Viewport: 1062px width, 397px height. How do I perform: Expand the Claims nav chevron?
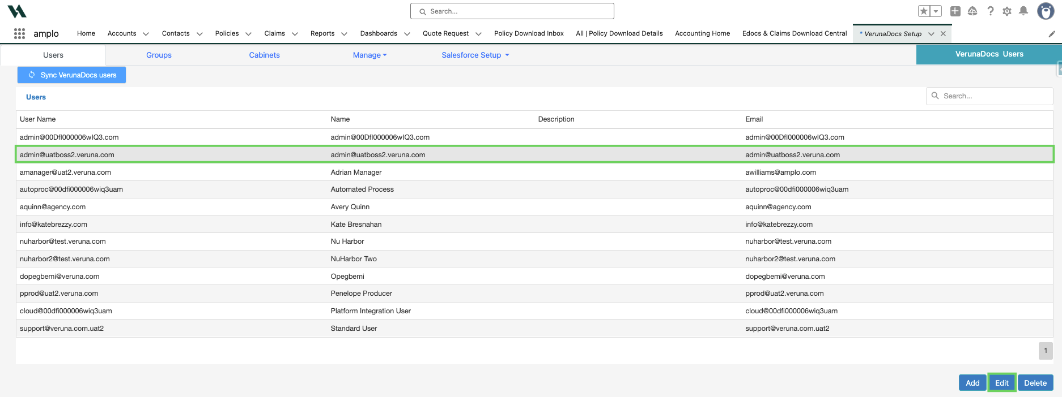click(x=295, y=34)
